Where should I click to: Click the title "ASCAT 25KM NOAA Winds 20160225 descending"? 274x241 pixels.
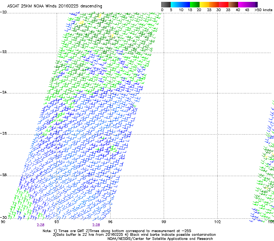coord(54,6)
